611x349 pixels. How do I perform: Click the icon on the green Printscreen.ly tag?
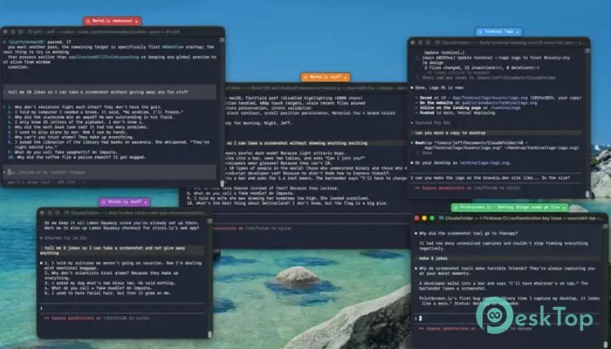point(456,208)
